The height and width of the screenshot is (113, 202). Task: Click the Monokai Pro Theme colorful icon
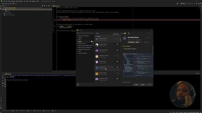pos(97,56)
